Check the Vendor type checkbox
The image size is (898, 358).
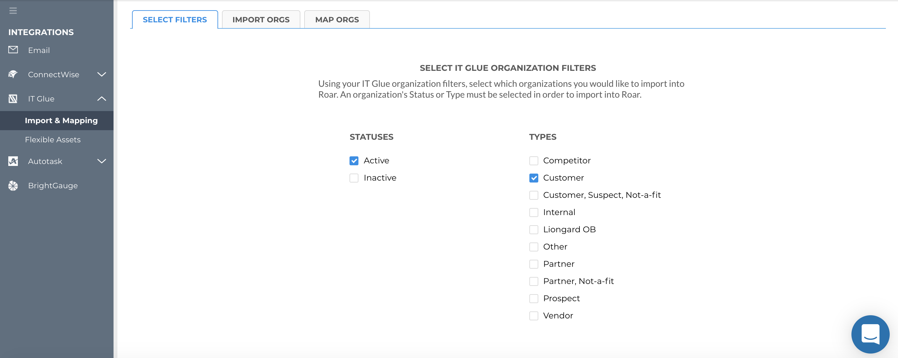(x=534, y=316)
